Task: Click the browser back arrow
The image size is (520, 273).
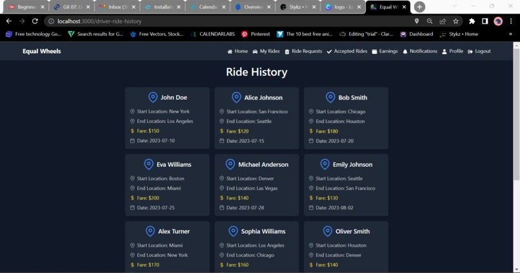Action: tap(9, 21)
